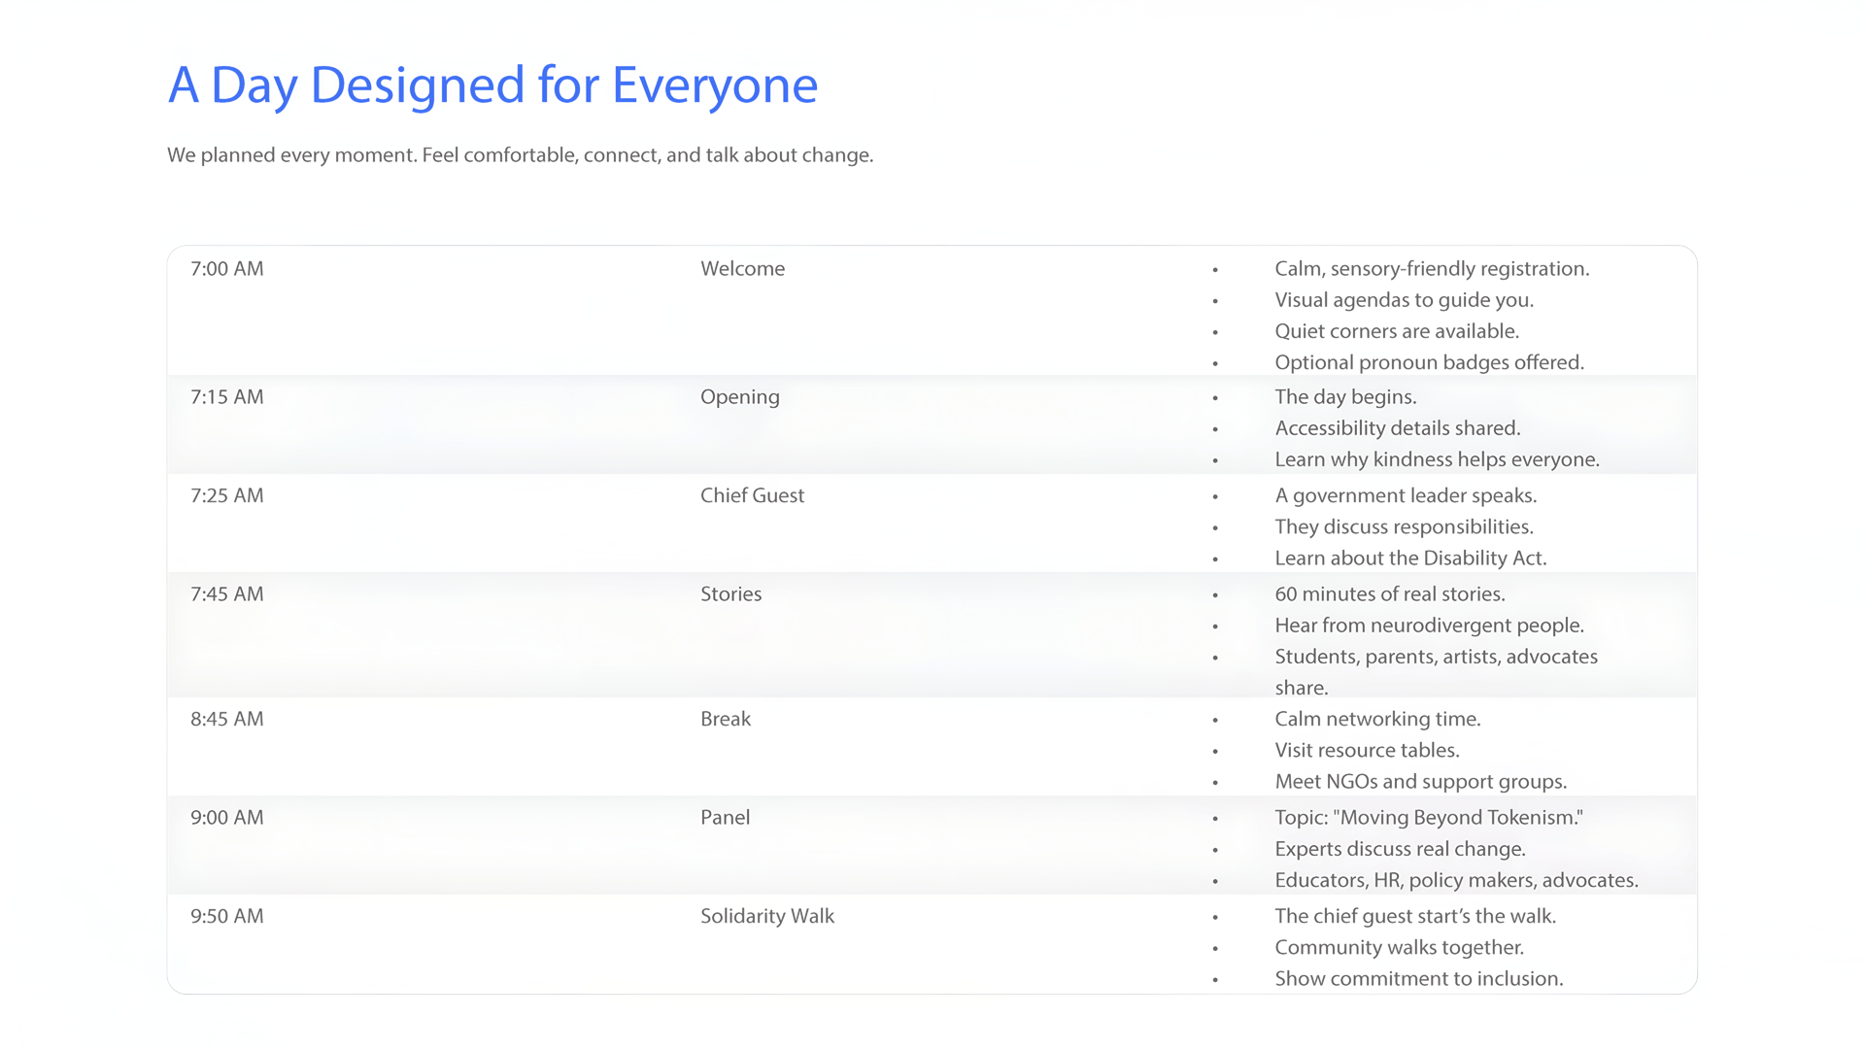Click the 7:45 AM time cell
The width and height of the screenshot is (1865, 1049).
tap(227, 594)
